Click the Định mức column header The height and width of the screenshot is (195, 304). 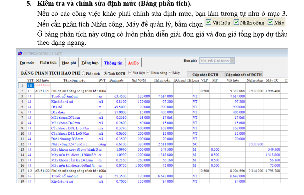point(117,80)
